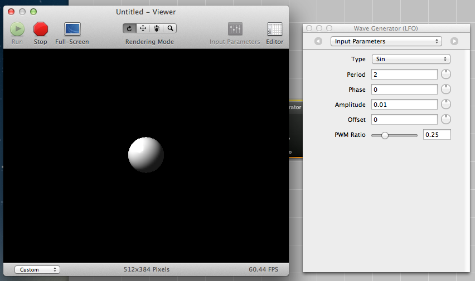This screenshot has width=475, height=281.
Task: Open the Input Parameters inspector dropdown
Action: coord(386,41)
